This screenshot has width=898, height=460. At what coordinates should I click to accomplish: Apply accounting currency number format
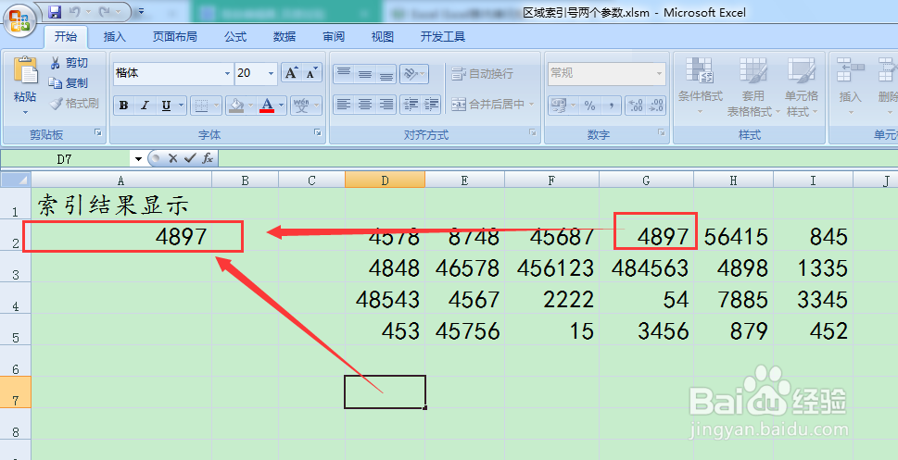557,106
